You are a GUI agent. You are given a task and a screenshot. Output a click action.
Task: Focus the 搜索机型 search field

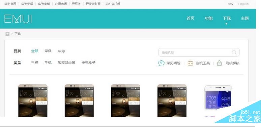point(199,53)
